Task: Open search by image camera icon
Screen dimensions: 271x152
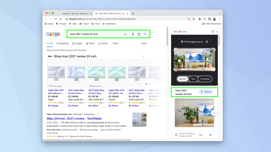Action: [139, 34]
